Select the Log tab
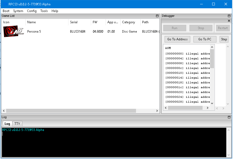Screen dimensions: 233x159 coord(7,124)
